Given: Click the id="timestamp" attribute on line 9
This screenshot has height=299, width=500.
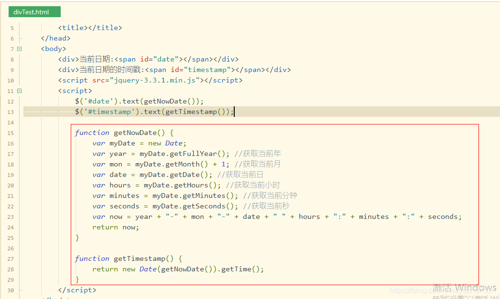Looking at the screenshot, I should coord(201,70).
